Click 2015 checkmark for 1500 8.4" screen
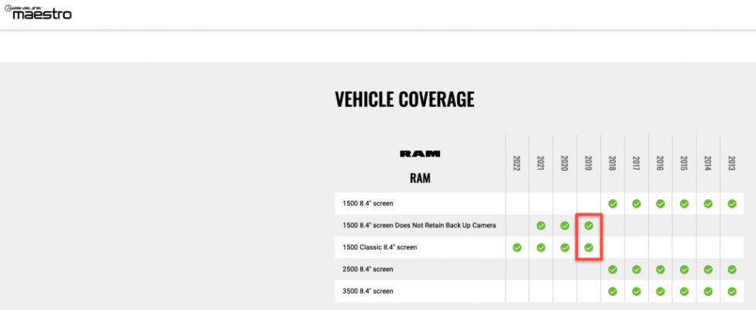 (x=684, y=204)
